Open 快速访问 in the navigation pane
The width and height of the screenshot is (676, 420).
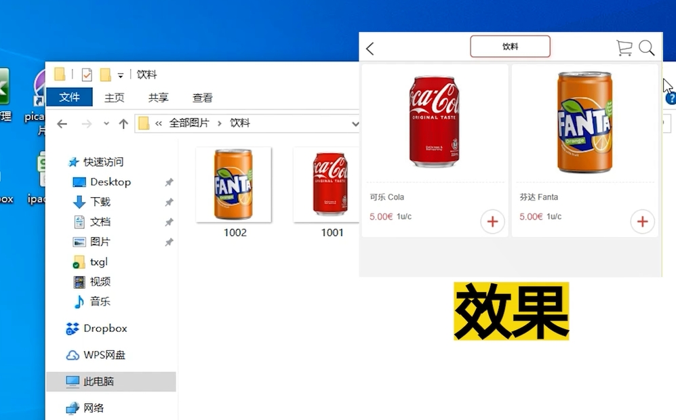(103, 162)
